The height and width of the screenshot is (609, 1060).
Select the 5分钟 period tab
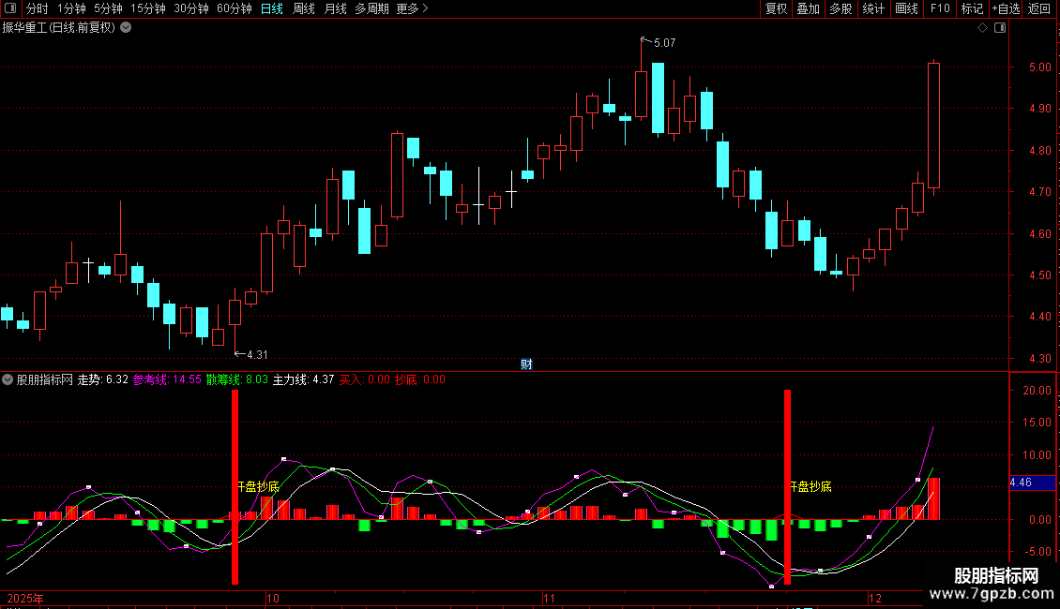coord(108,8)
